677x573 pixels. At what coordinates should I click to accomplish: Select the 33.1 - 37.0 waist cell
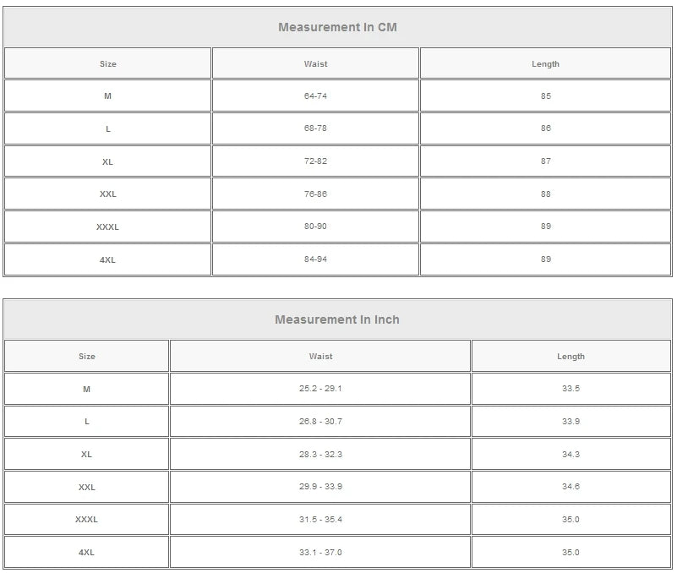tap(320, 553)
